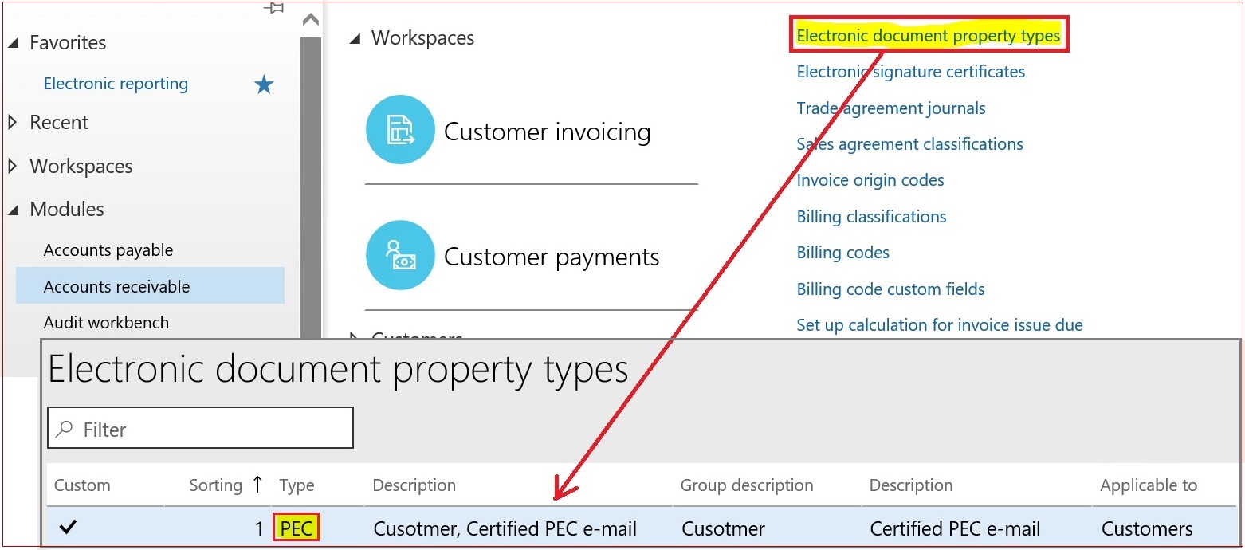Select the Audit workbench module
The image size is (1245, 550).
click(106, 323)
